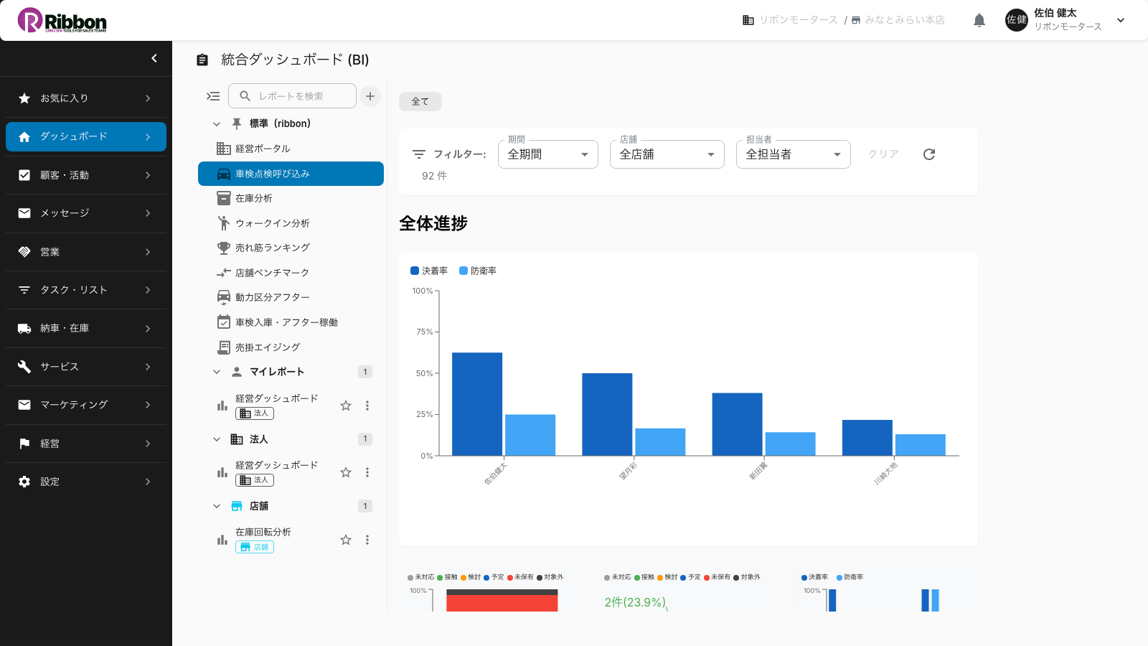Click the 統合ダッシュボード clipboard icon
This screenshot has height=646, width=1148.
[202, 60]
